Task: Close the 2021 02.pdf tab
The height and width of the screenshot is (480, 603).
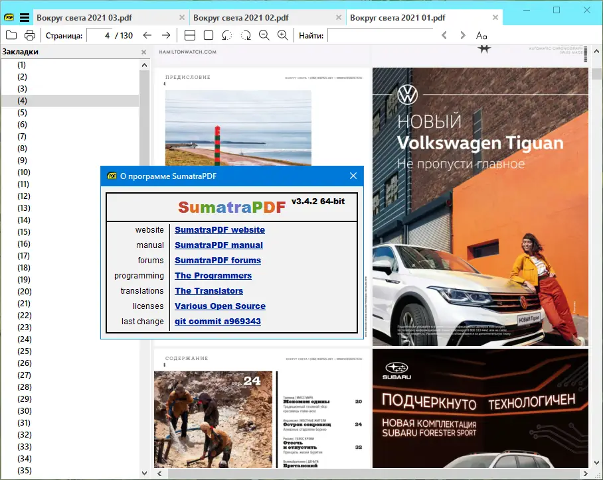Action: click(x=339, y=18)
